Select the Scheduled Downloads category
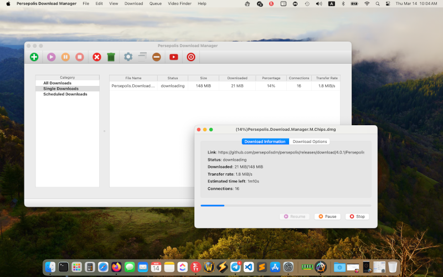The height and width of the screenshot is (277, 443). tap(65, 94)
